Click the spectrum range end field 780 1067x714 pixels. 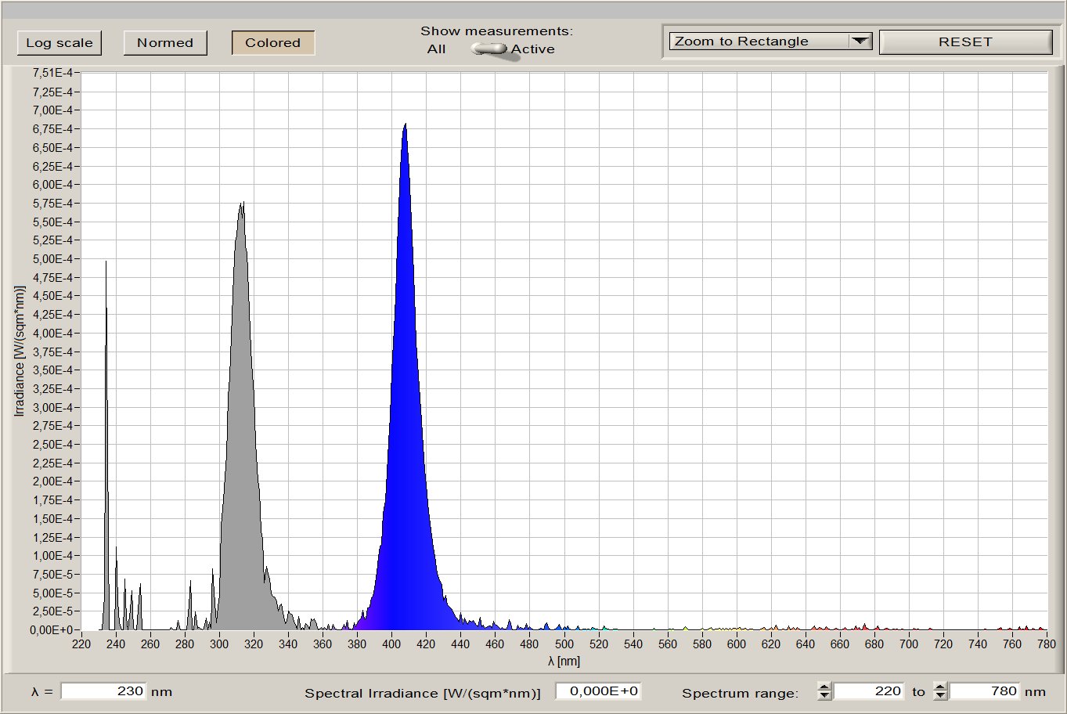[x=984, y=691]
